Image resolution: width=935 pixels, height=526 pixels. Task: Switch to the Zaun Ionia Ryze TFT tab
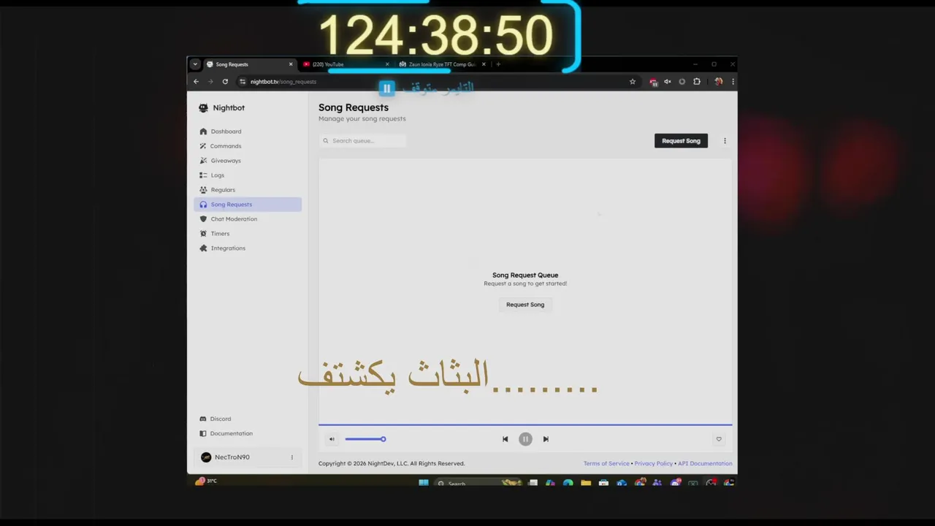coord(442,64)
